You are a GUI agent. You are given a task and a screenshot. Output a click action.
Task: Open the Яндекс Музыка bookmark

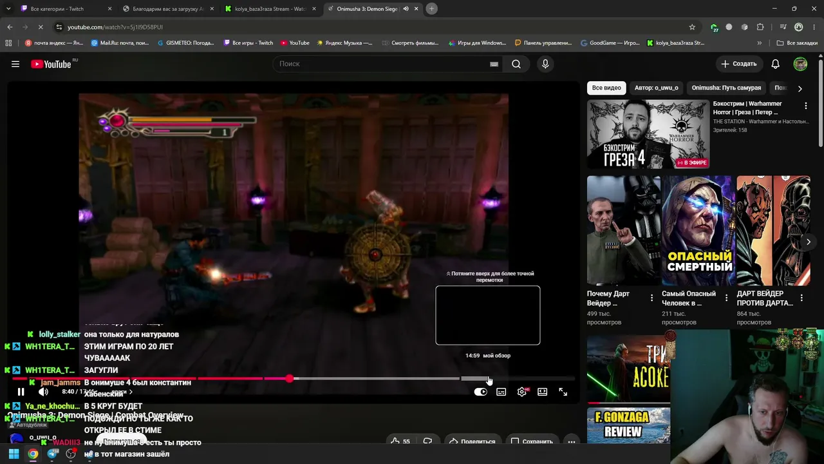(344, 43)
